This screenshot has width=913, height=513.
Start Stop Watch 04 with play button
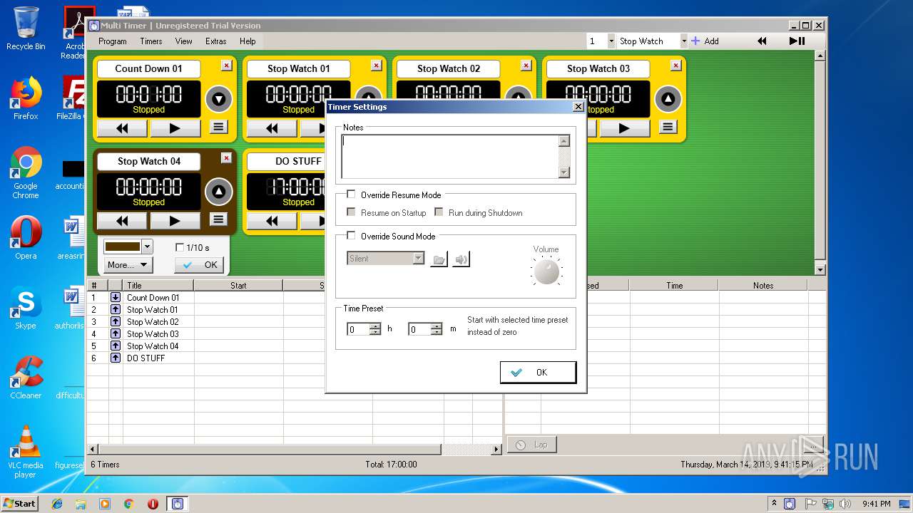(175, 221)
